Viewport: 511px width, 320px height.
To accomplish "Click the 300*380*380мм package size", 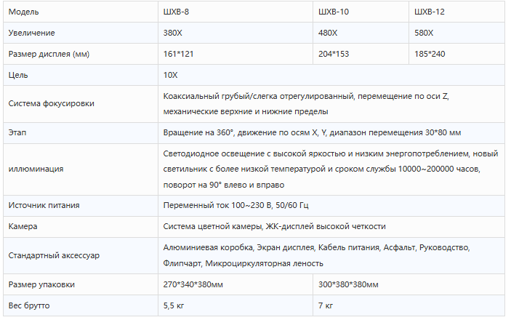I will (348, 284).
